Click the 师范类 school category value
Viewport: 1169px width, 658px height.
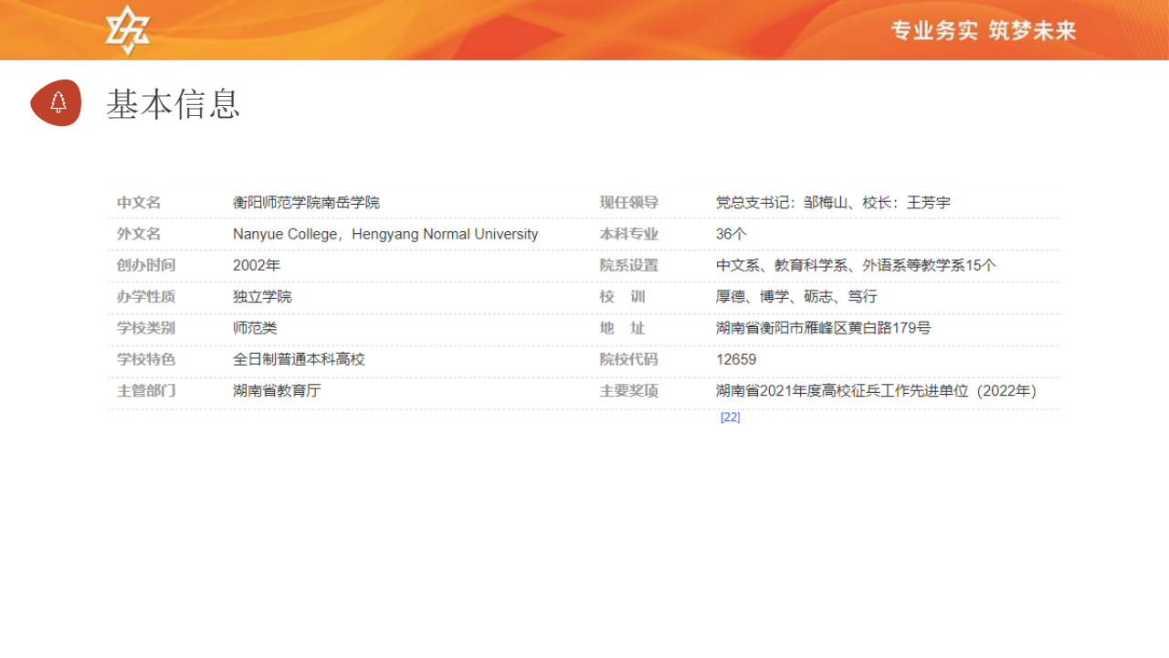click(x=255, y=328)
